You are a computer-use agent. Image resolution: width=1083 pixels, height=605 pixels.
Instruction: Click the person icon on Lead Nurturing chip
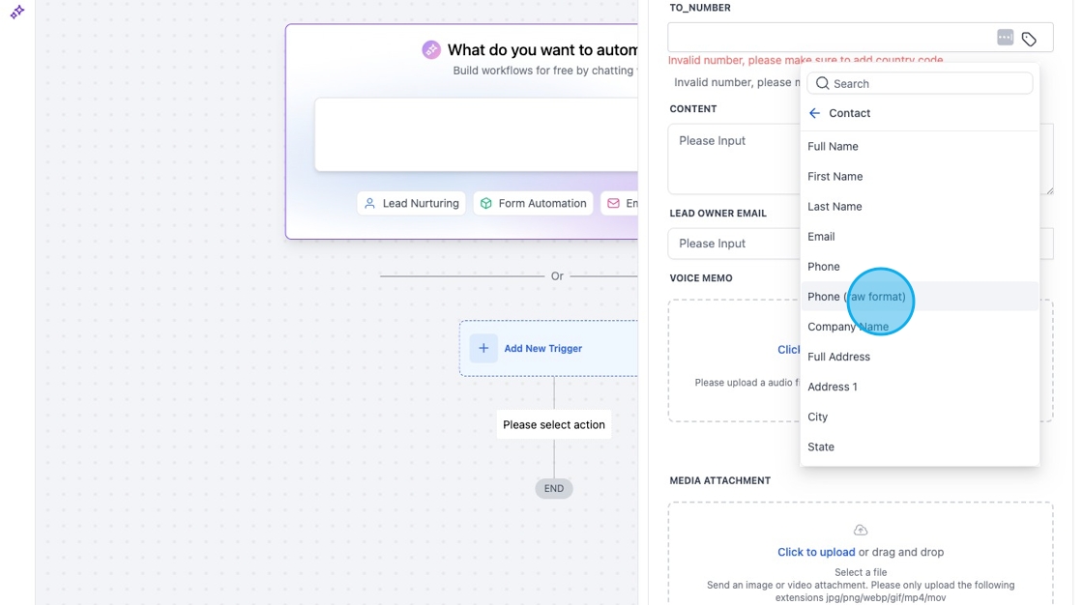click(368, 203)
